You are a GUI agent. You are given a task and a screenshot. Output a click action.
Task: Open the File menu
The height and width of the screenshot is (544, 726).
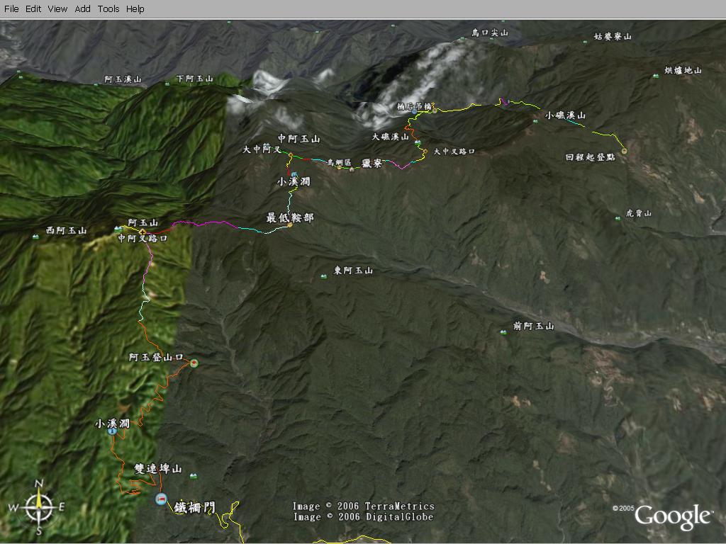pos(11,8)
